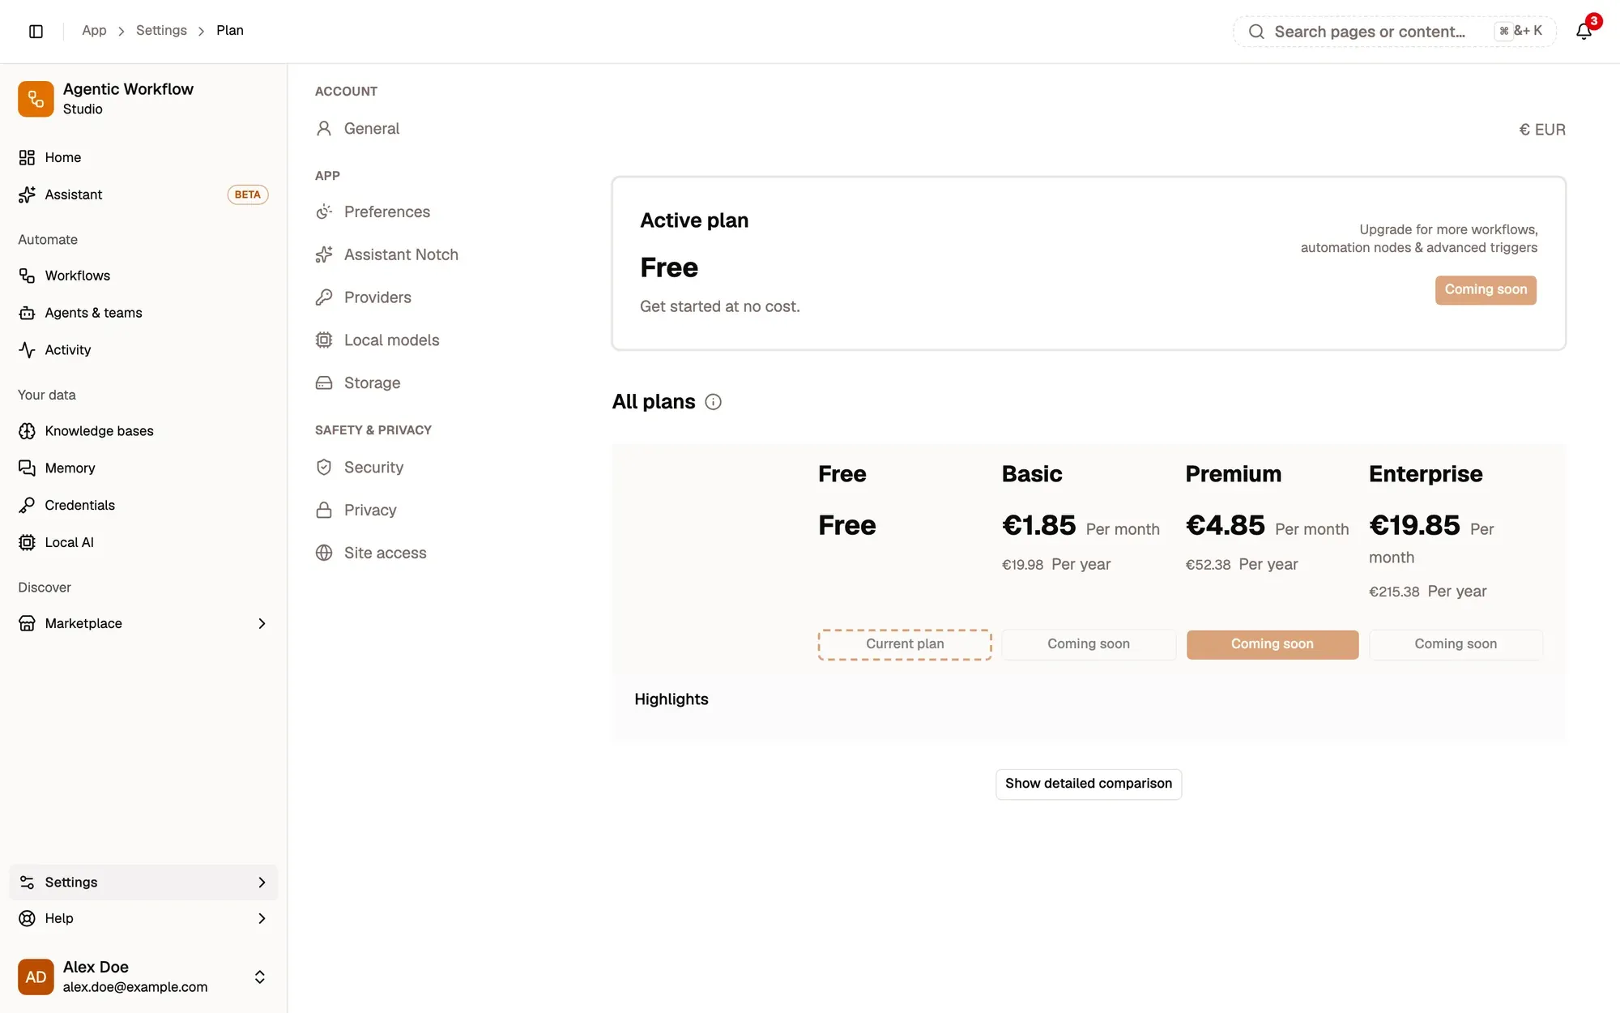This screenshot has width=1620, height=1013.
Task: Click the €19.98 Per year price
Action: (1056, 565)
